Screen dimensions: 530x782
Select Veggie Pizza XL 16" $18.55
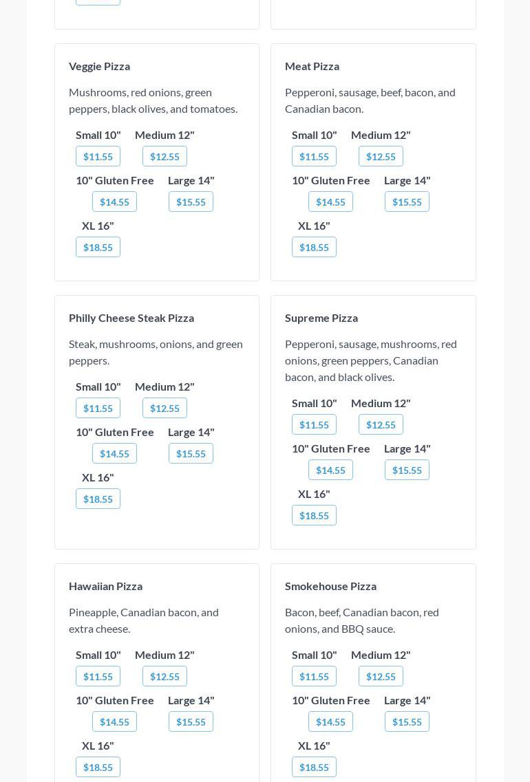click(98, 247)
